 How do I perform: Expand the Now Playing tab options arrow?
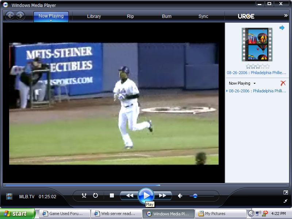pos(51,20)
